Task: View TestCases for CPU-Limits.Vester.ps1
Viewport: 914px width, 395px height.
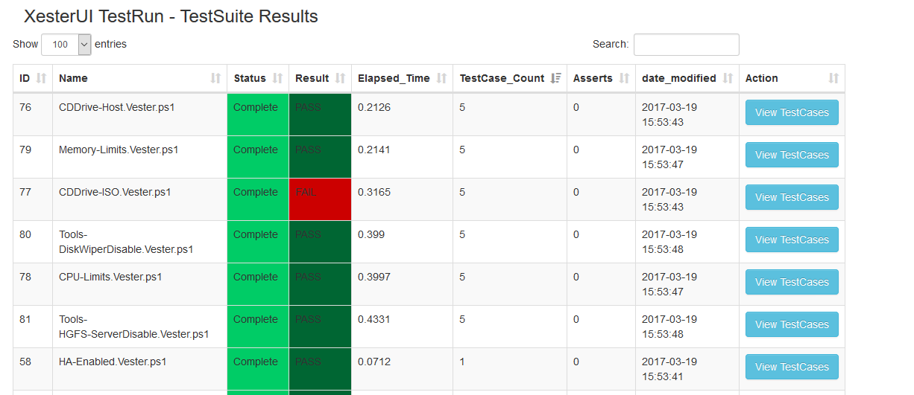Action: [x=792, y=283]
